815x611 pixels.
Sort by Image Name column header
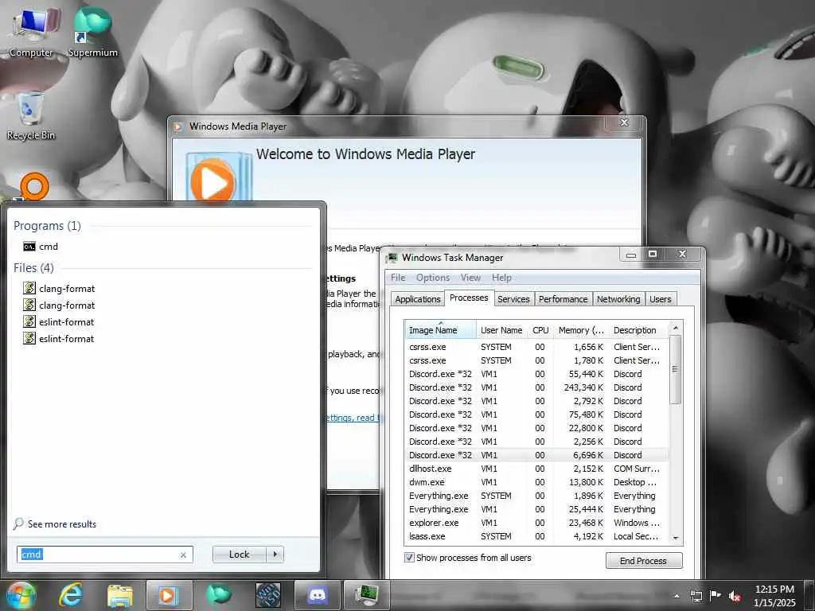[x=440, y=330]
